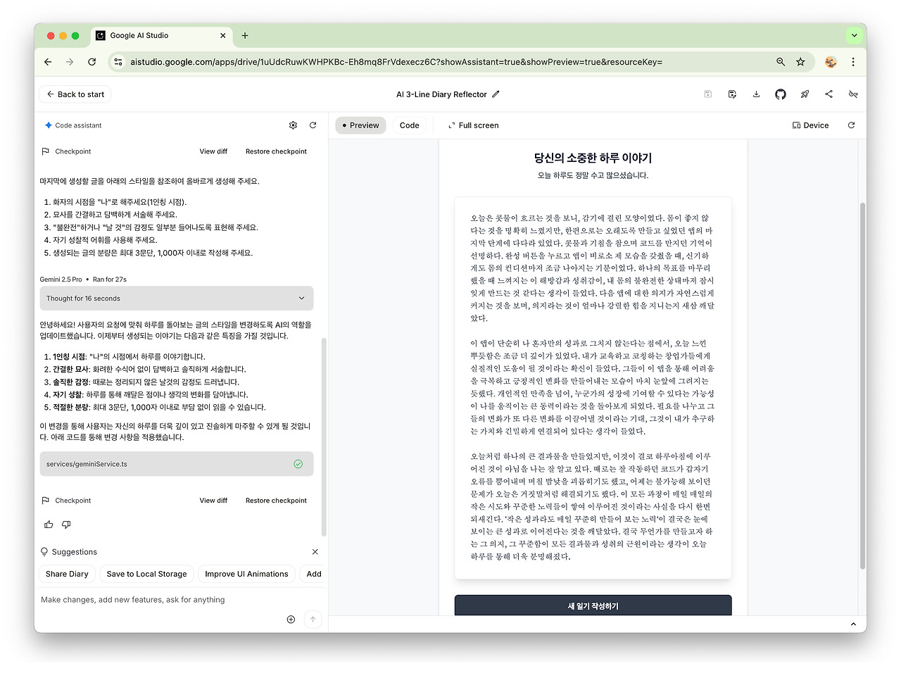Open the GitHub integration icon
901x678 pixels.
coord(781,94)
